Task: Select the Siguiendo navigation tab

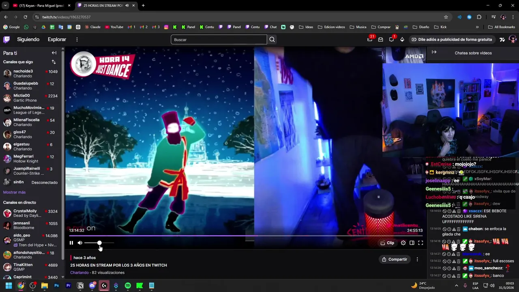Action: pos(28,39)
